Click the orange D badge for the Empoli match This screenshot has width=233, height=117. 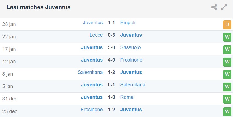pyautogui.click(x=227, y=25)
